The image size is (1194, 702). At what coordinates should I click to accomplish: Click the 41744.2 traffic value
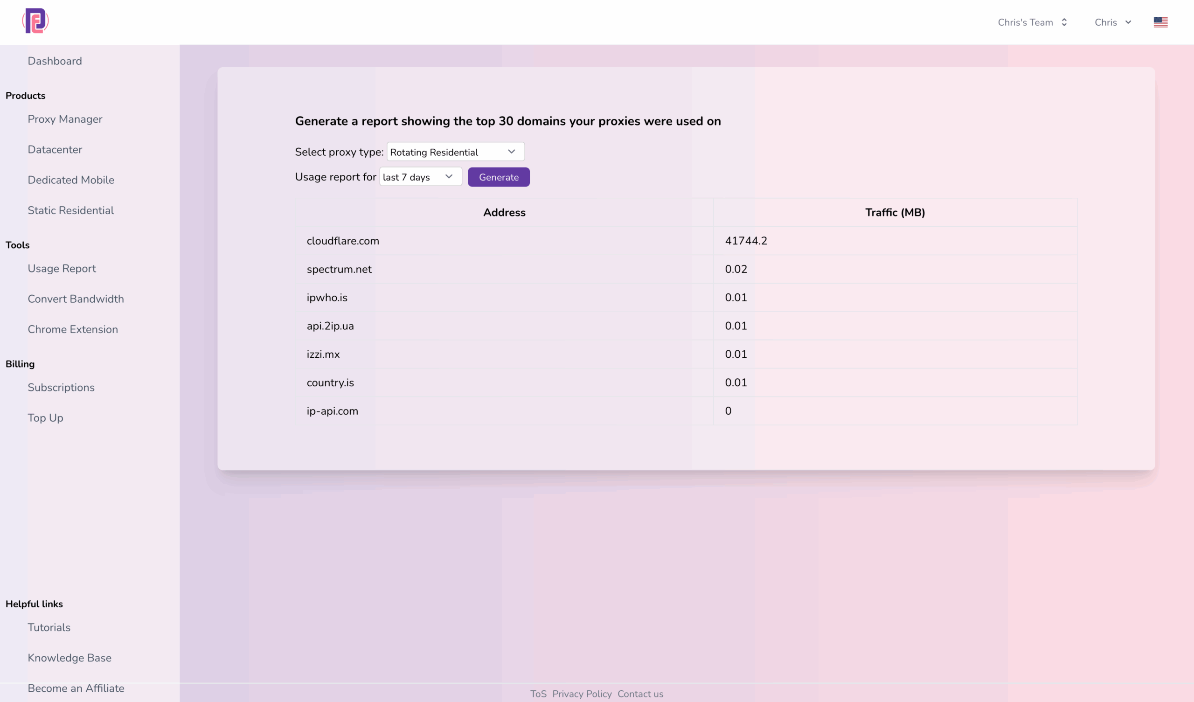(746, 241)
